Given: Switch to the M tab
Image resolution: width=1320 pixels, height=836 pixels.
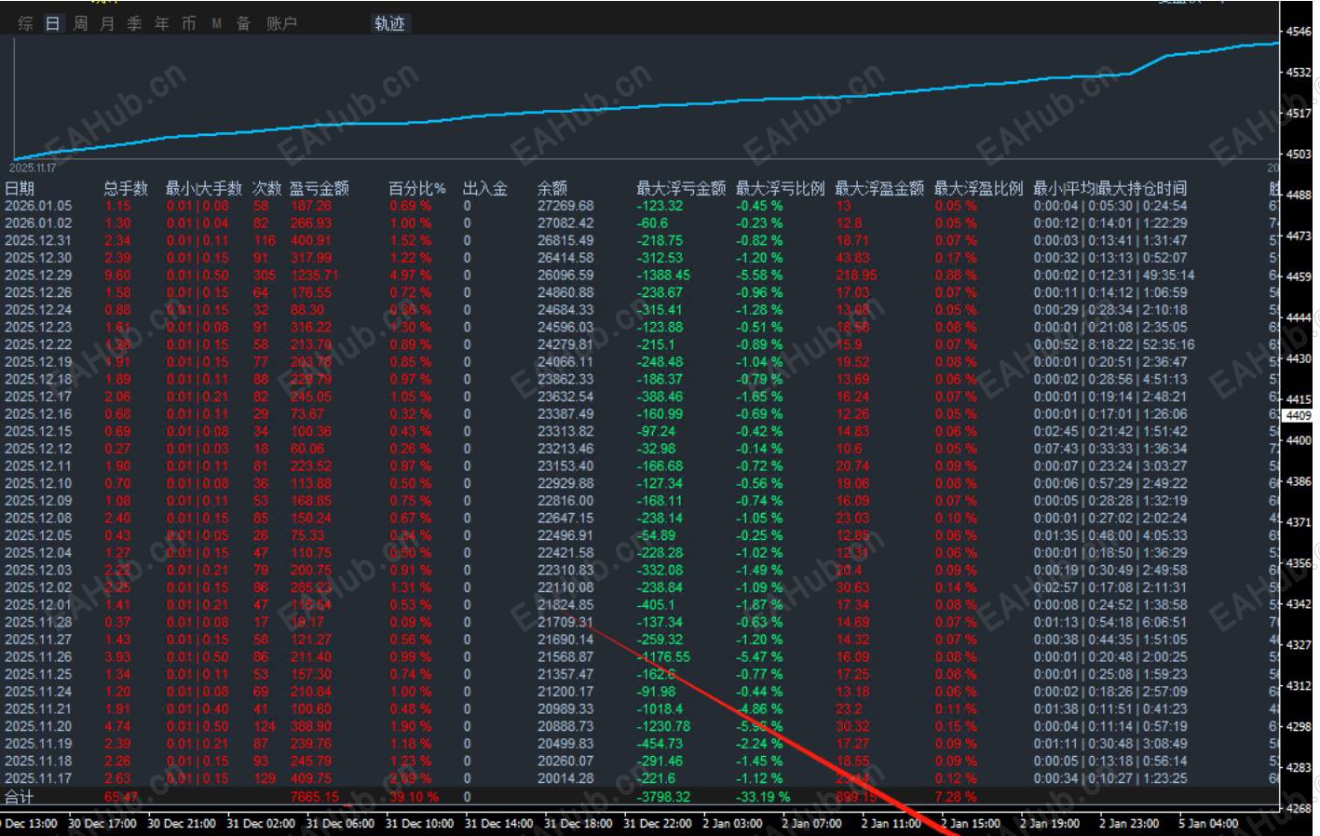Looking at the screenshot, I should 216,23.
